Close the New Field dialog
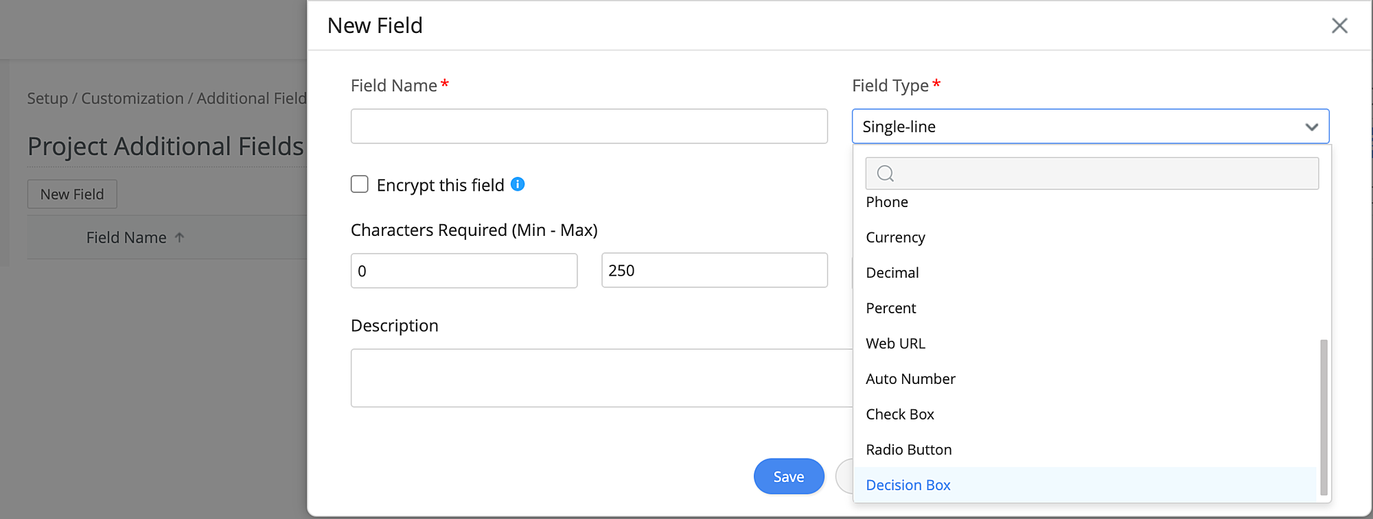Image resolution: width=1373 pixels, height=519 pixels. [x=1339, y=26]
